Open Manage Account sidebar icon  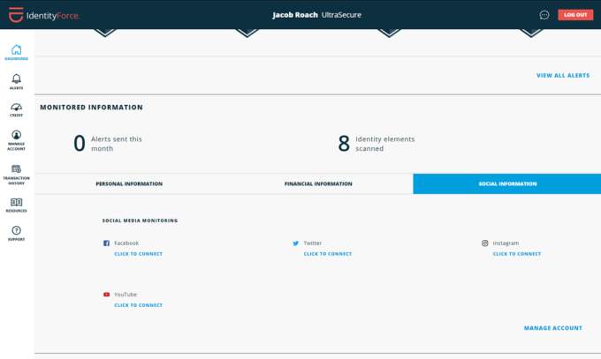tap(16, 136)
